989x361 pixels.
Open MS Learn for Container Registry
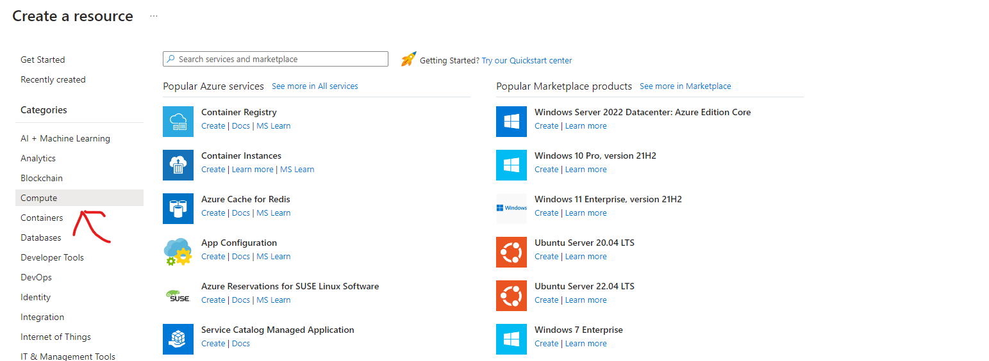[274, 126]
